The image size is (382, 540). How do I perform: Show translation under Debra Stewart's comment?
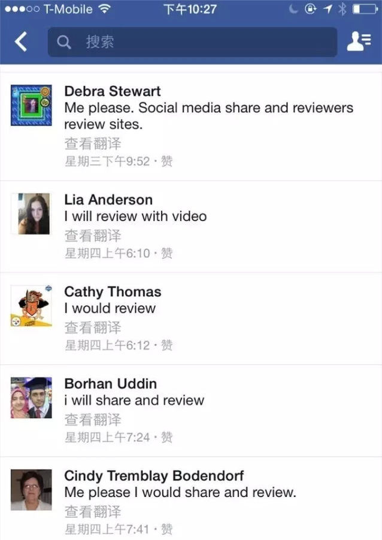coord(93,144)
